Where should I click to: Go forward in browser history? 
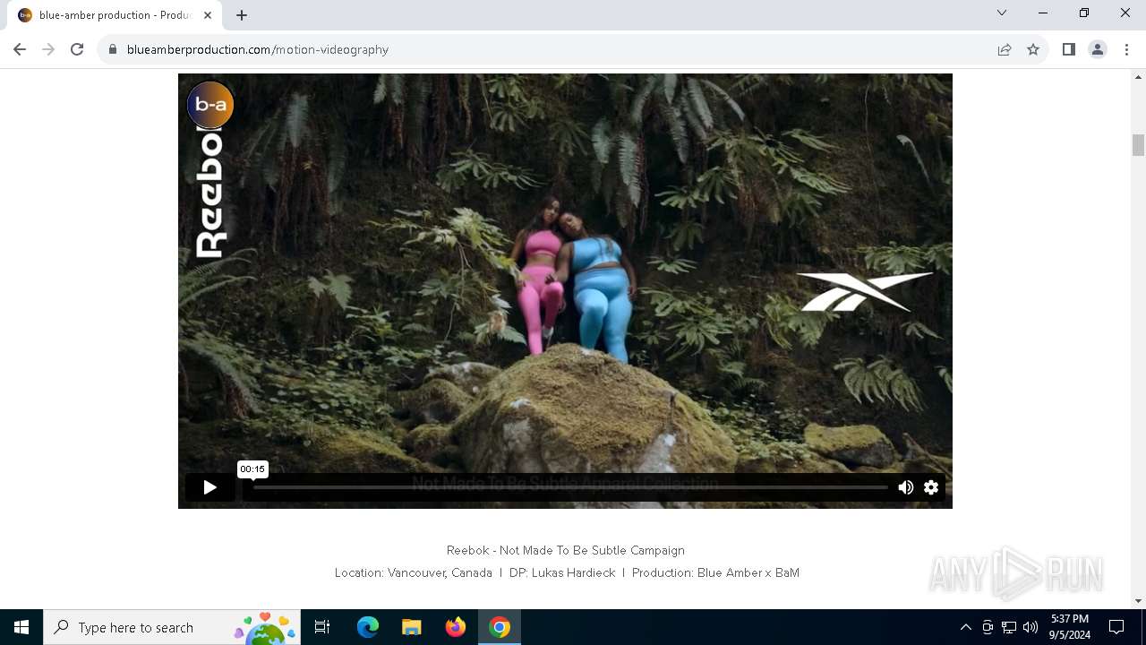[48, 49]
